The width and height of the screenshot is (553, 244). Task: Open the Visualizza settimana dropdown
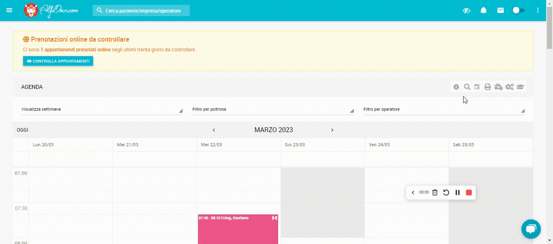click(102, 109)
